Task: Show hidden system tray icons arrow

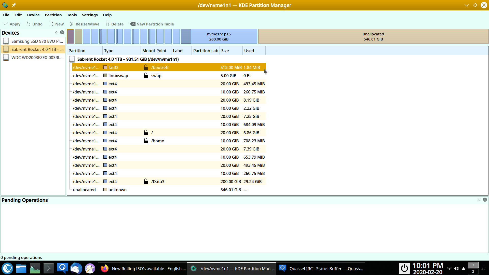Action: (x=464, y=268)
